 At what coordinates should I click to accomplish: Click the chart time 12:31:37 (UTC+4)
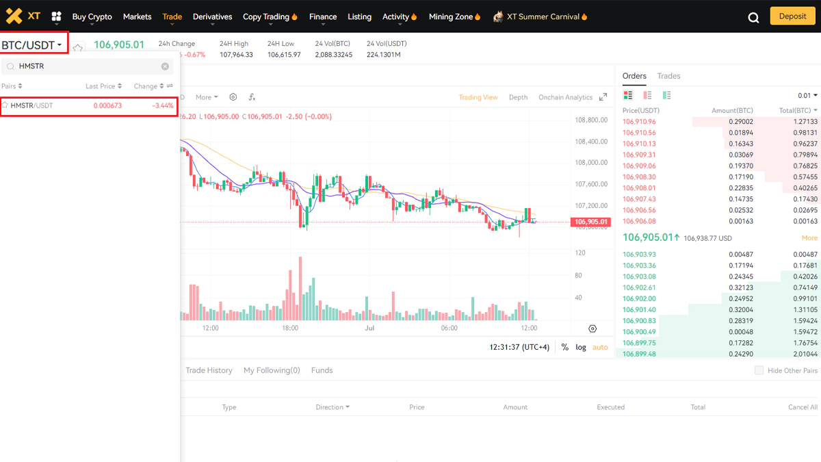click(x=519, y=347)
